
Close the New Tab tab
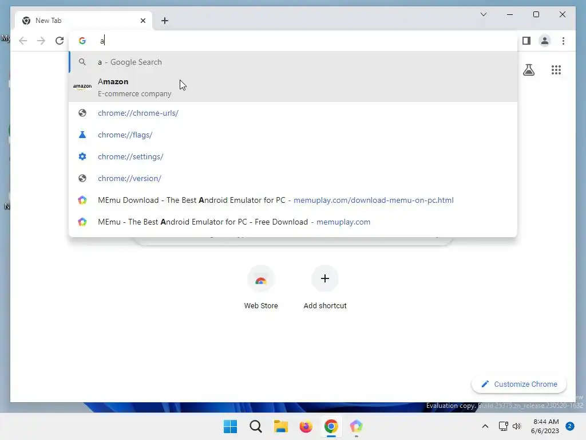click(x=142, y=21)
